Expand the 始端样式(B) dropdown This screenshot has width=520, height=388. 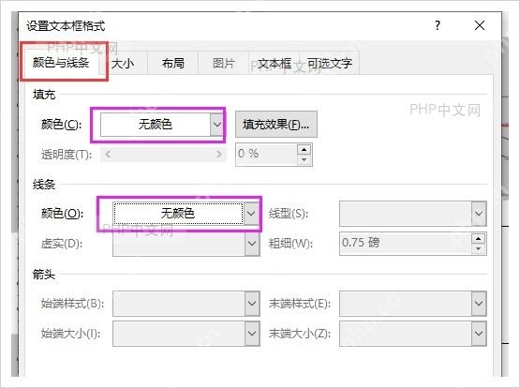(x=252, y=304)
